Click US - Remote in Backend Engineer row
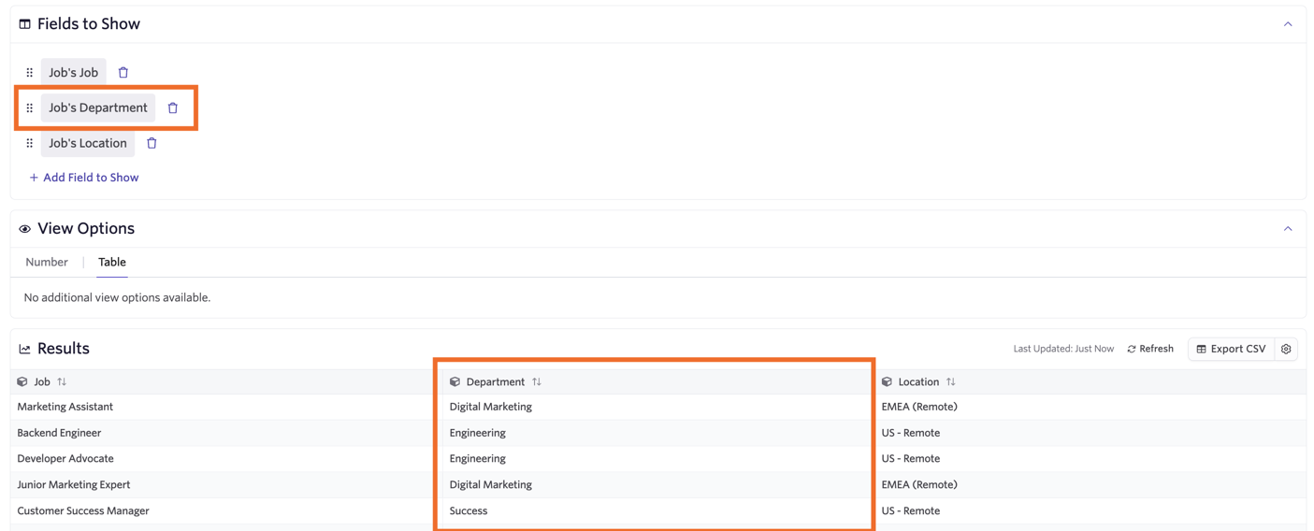Screen dimensions: 1314x531 911,433
